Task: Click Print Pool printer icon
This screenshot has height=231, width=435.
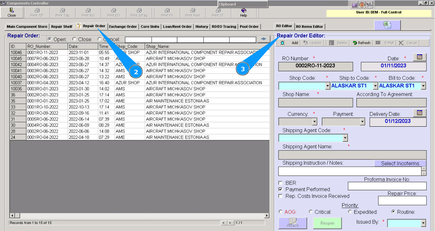Action: (193, 11)
